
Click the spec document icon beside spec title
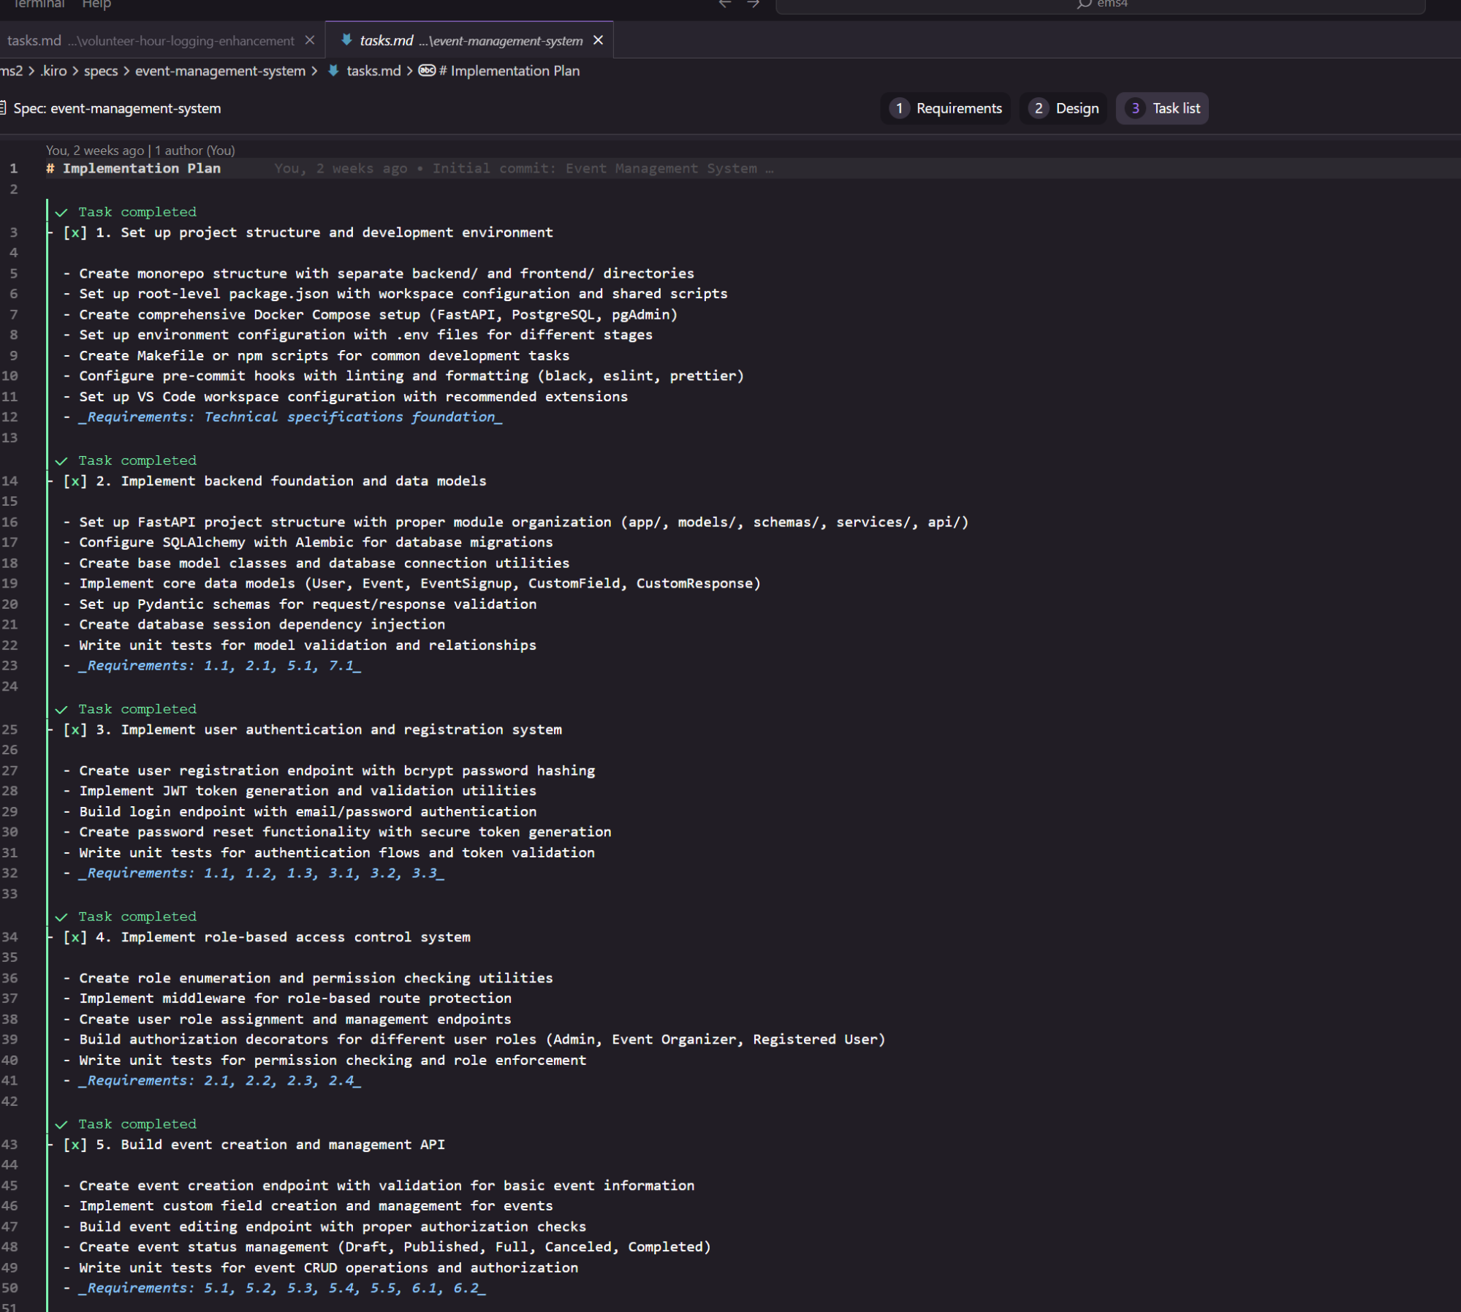click(4, 108)
